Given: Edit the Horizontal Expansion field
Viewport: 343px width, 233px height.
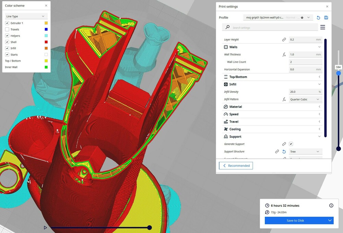Looking at the screenshot, I should click(x=306, y=69).
